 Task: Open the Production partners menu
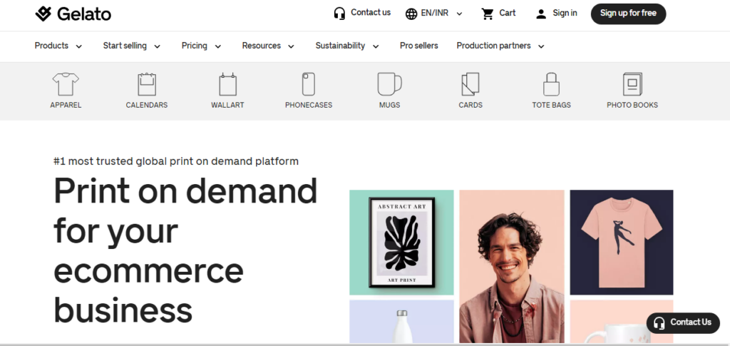[500, 46]
